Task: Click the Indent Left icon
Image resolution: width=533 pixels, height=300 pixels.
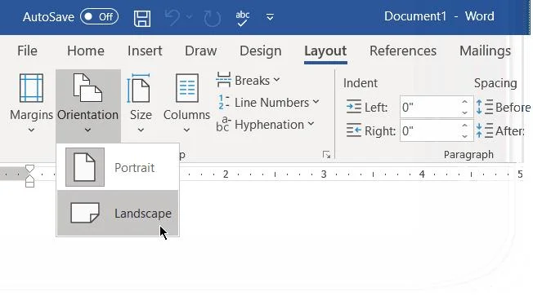Action: 353,107
